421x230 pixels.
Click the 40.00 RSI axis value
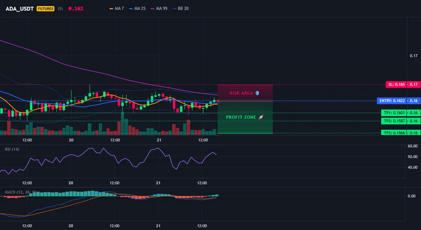[x=413, y=167]
